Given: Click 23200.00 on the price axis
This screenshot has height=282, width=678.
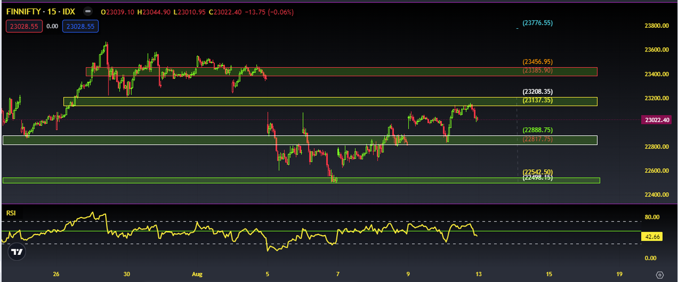Looking at the screenshot, I should [x=657, y=98].
